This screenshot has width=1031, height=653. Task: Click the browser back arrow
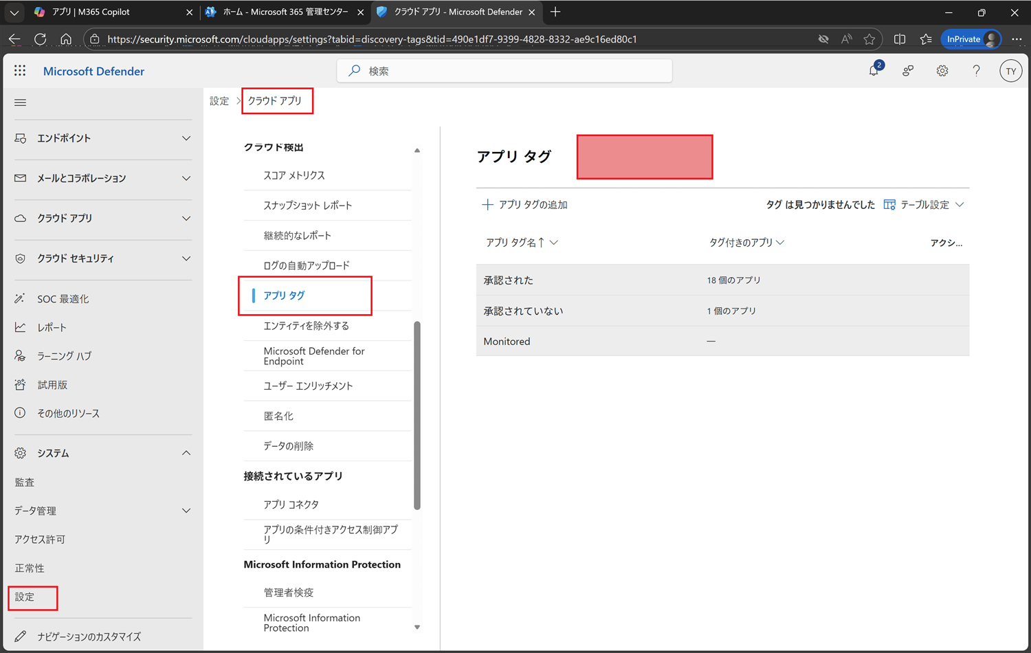(14, 39)
